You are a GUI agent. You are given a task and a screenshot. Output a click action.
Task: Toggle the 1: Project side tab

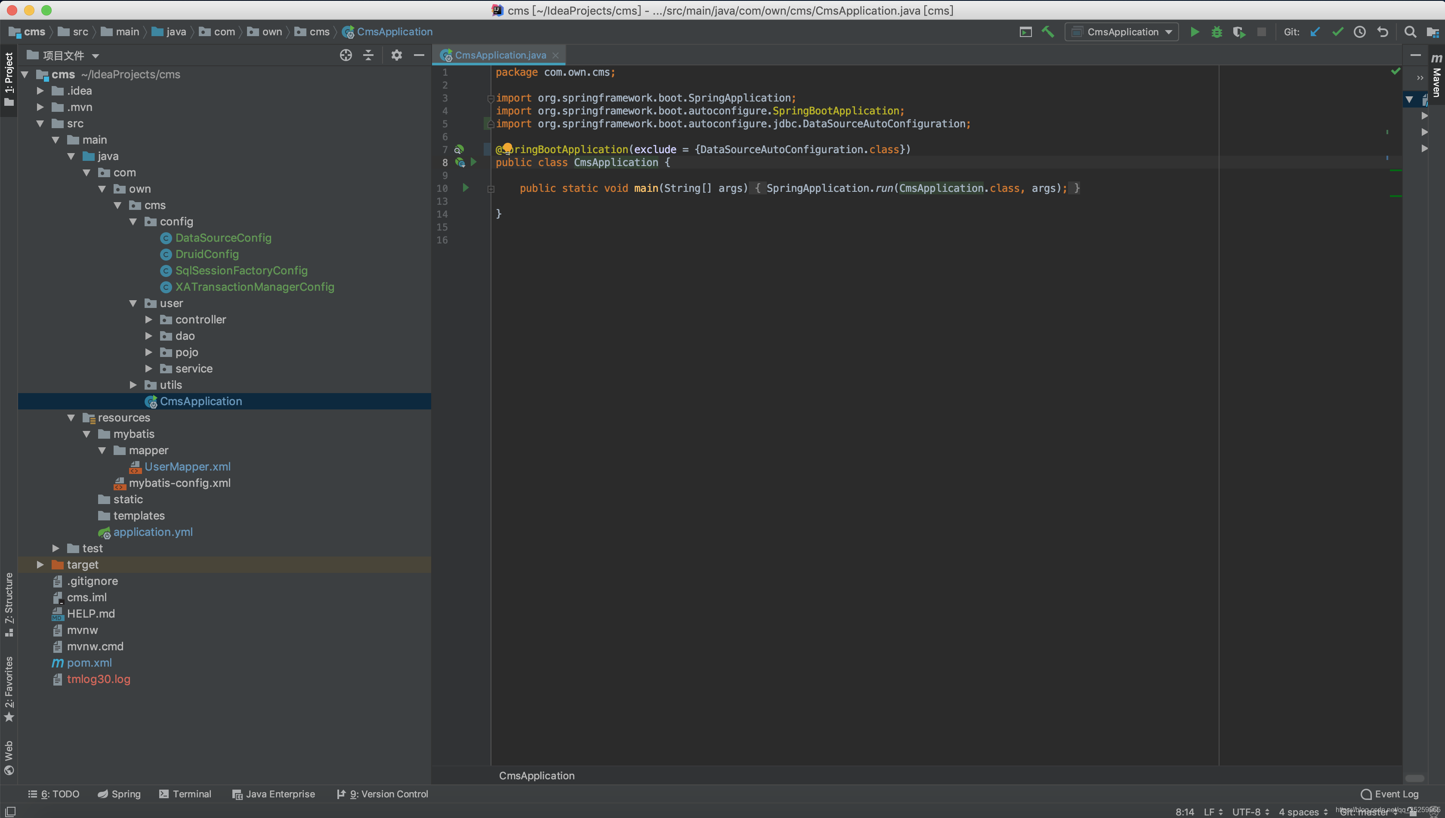(9, 79)
